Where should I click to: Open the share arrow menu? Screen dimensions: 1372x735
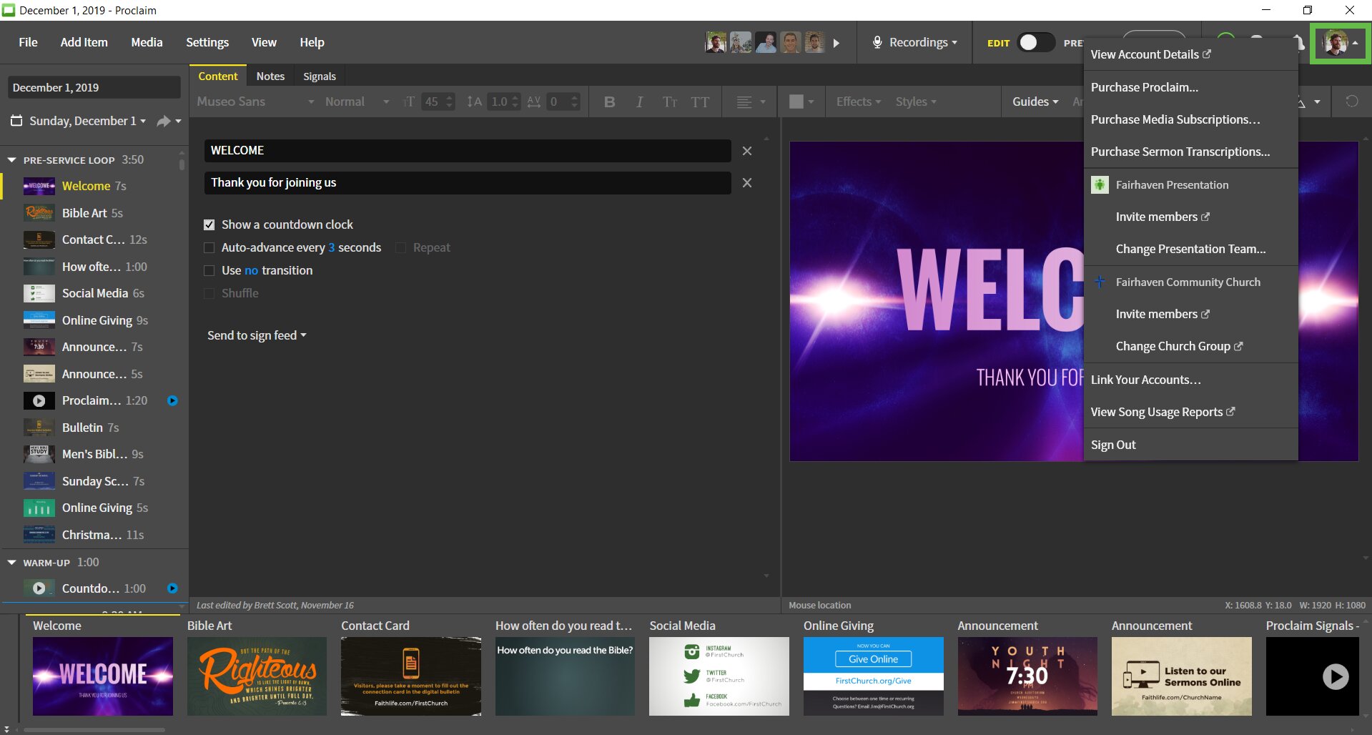[169, 121]
